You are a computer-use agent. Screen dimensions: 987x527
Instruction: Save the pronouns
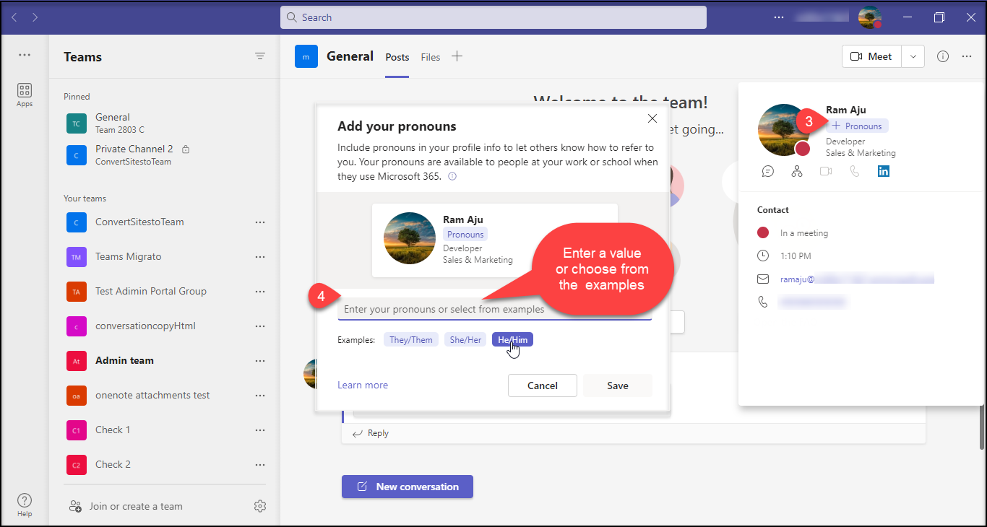pos(617,386)
